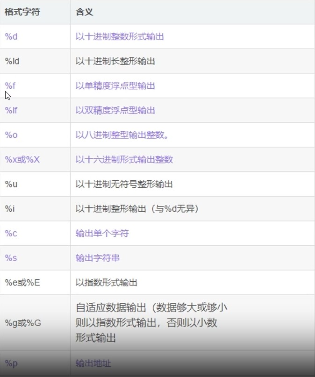Click the text 以十进制整数形式输出
315x377 pixels.
coord(120,36)
